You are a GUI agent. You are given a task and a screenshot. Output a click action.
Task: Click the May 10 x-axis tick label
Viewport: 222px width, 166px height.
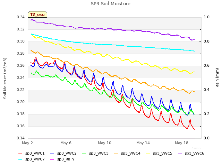point(104,143)
